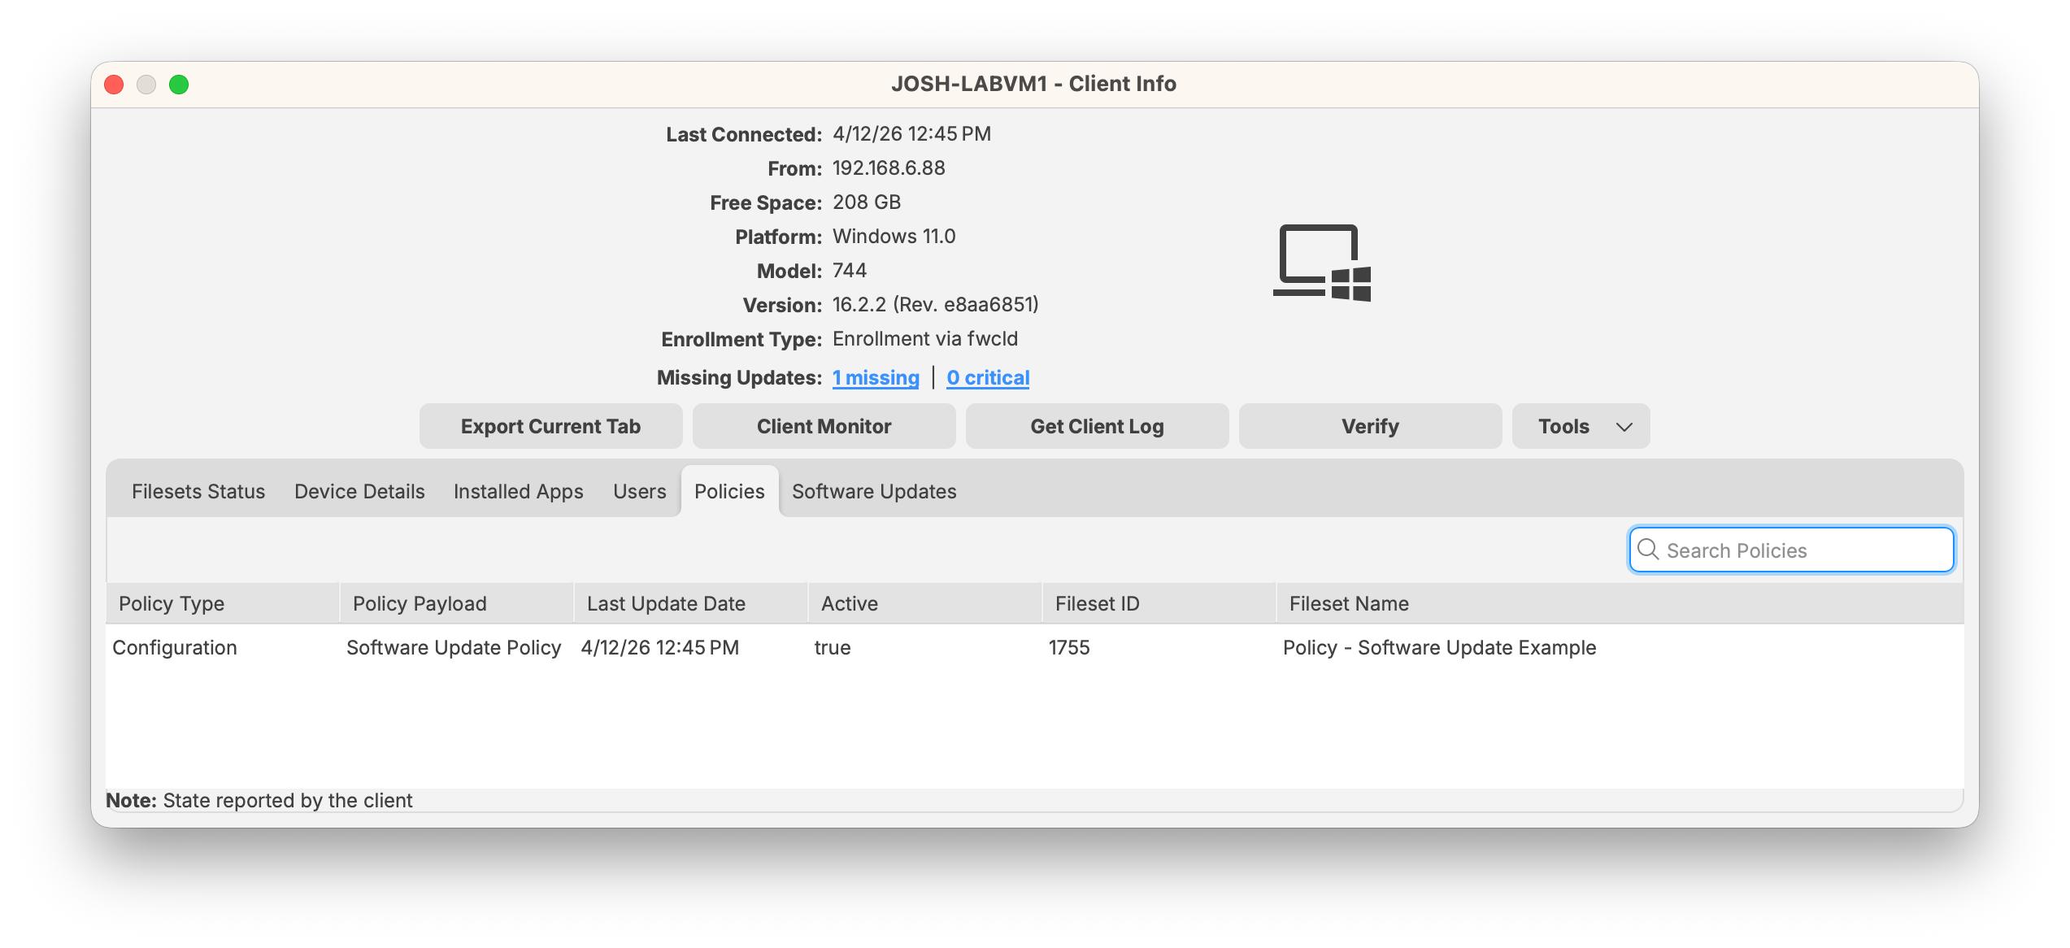Viewport: 2070px width, 948px height.
Task: Launch Client Monitor
Action: (x=824, y=426)
